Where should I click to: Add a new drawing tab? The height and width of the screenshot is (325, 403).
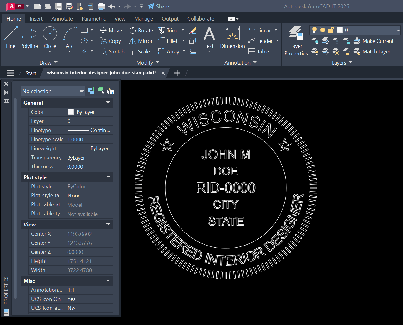click(x=177, y=73)
